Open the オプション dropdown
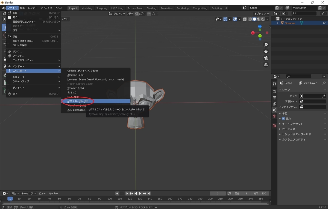Screen dimensions: 328x209 tap(261, 14)
